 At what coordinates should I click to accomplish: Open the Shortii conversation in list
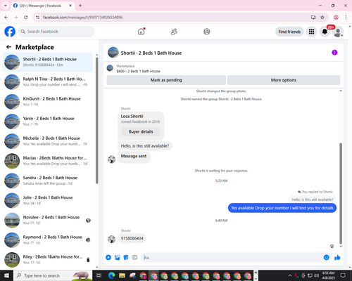click(x=47, y=62)
